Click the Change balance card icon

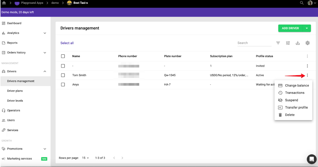tap(280, 86)
